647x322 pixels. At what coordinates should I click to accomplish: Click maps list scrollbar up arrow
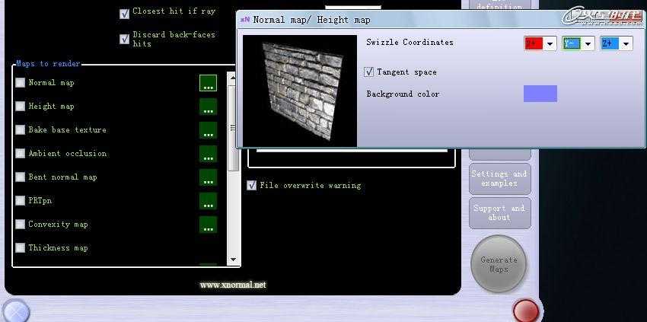coord(233,78)
